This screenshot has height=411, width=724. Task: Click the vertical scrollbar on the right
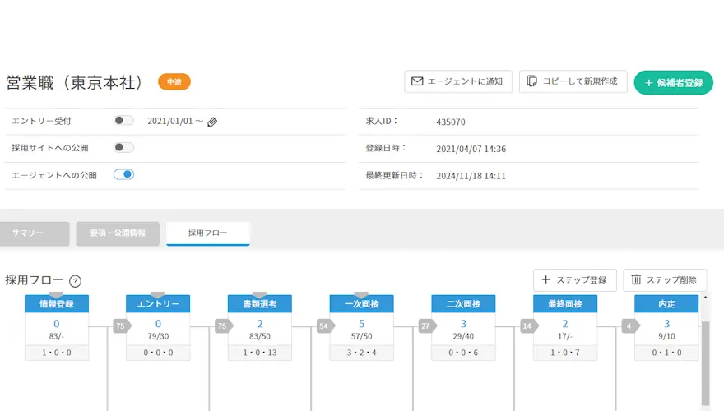click(704, 362)
